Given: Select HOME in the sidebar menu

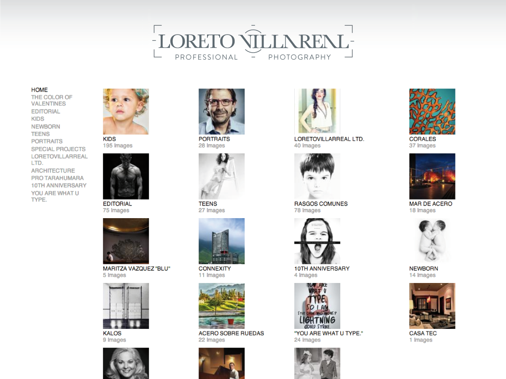Looking at the screenshot, I should (39, 90).
